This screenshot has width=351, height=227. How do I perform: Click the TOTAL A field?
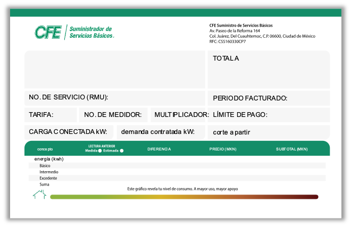point(268,69)
